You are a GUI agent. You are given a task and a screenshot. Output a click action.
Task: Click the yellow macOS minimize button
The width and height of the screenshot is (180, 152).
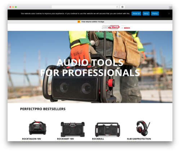(x=13, y=7)
